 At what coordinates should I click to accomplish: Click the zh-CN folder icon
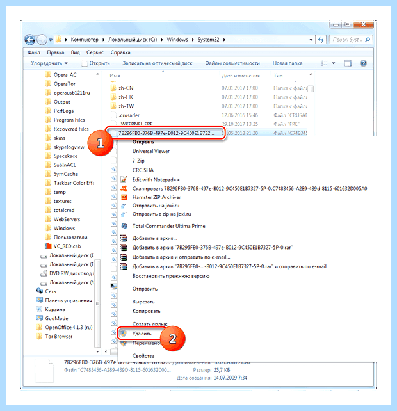click(113, 88)
